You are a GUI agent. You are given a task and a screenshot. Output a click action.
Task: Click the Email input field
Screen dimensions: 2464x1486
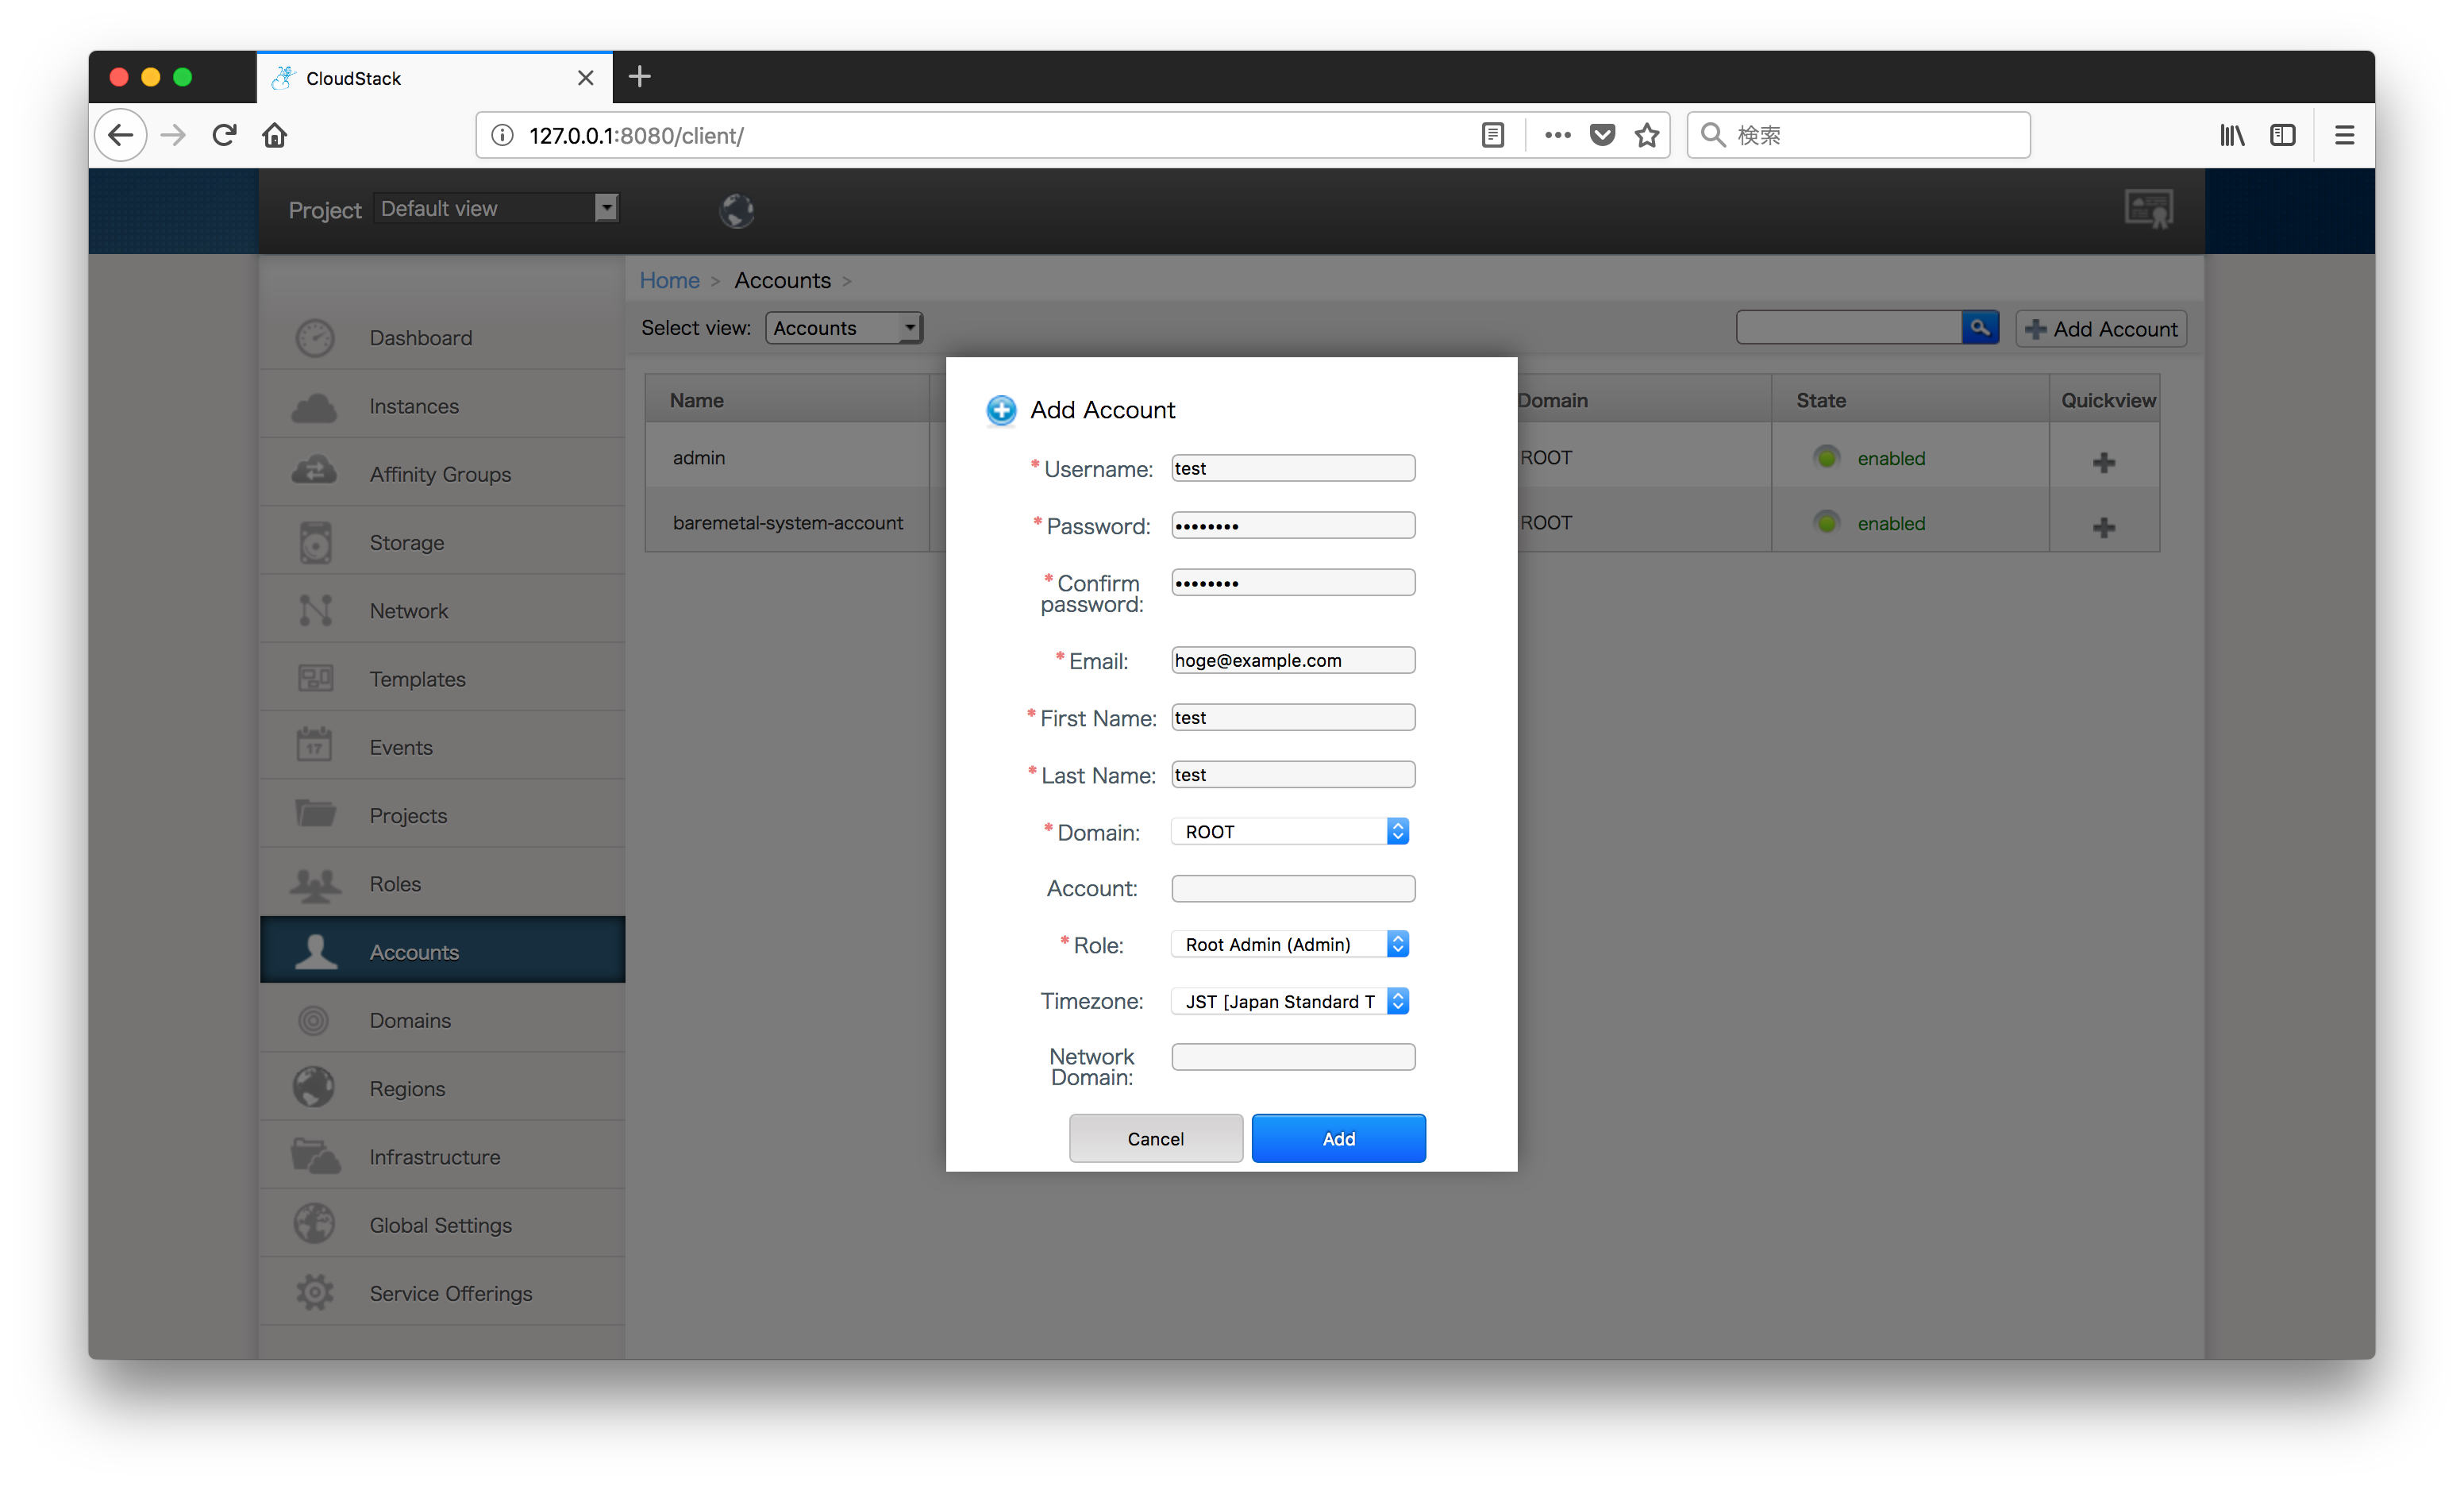click(x=1293, y=660)
